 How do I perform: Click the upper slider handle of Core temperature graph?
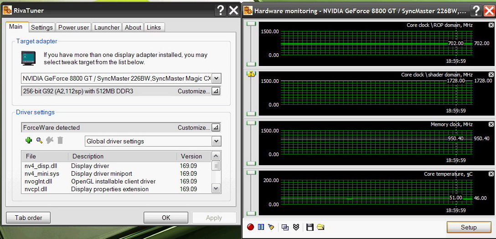[x=251, y=173]
